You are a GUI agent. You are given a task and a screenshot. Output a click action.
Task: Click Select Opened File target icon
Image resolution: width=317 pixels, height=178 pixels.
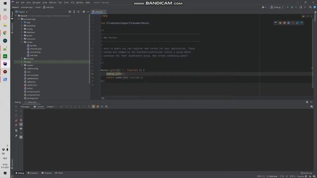[x=70, y=12]
